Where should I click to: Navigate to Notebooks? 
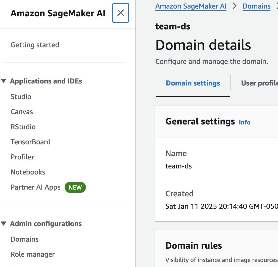coord(28,172)
